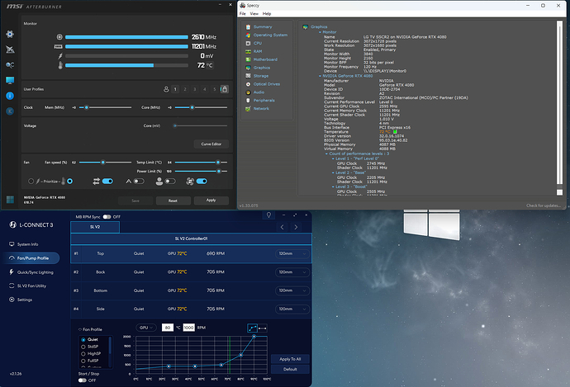Click Check for updates link in Speccy
Screen dimensions: 570x387
pos(543,205)
